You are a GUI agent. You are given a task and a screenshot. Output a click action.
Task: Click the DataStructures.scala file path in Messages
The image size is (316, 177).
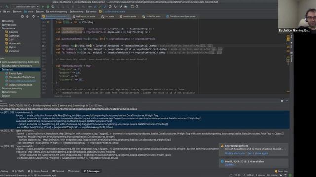click(69, 109)
